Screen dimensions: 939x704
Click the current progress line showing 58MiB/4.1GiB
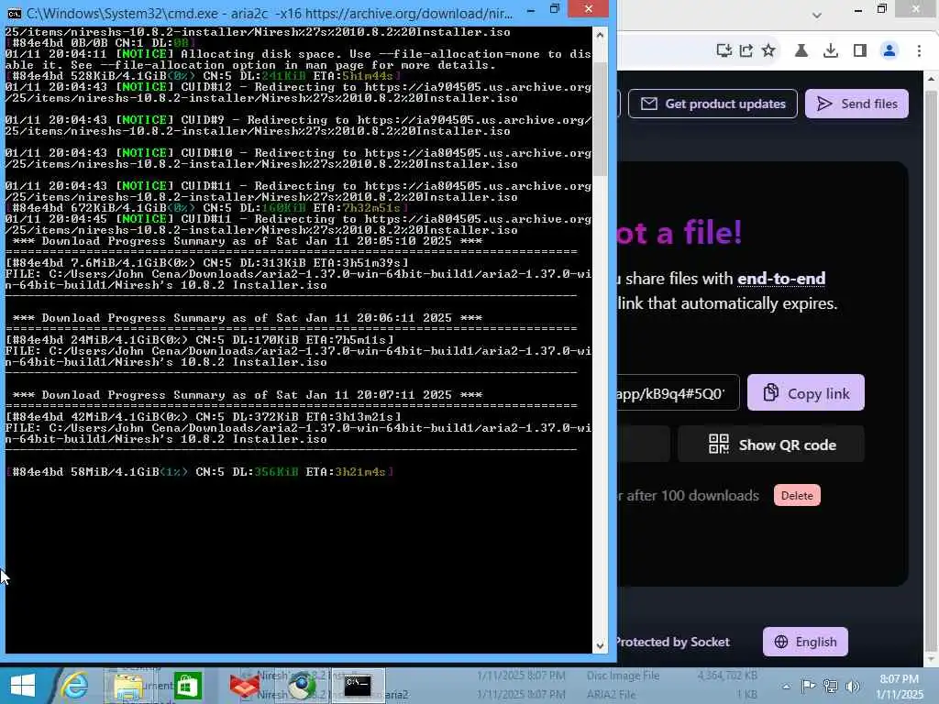point(199,472)
